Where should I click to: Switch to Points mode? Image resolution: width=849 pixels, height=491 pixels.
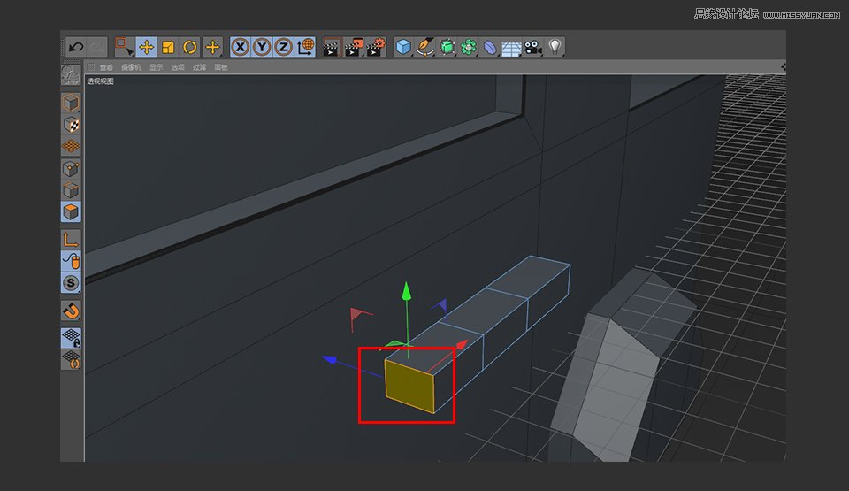(71, 169)
